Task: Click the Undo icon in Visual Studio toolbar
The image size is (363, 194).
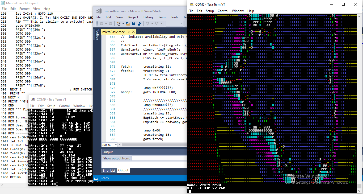Action: point(147,24)
